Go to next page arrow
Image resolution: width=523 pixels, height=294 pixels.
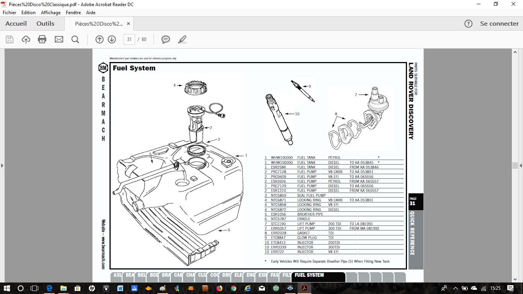(x=112, y=39)
